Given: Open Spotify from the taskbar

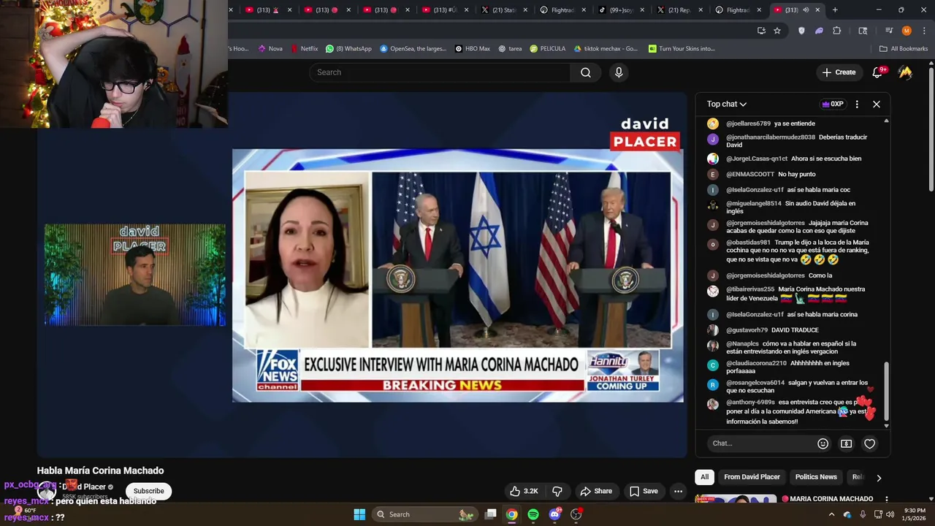Looking at the screenshot, I should (x=533, y=514).
